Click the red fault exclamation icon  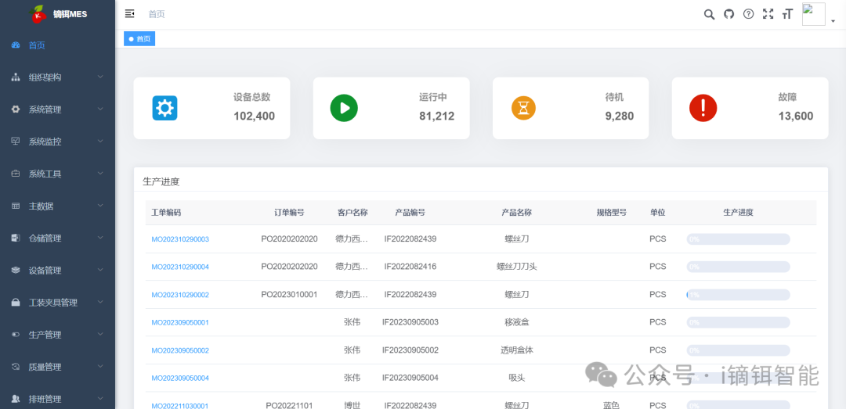tap(703, 108)
